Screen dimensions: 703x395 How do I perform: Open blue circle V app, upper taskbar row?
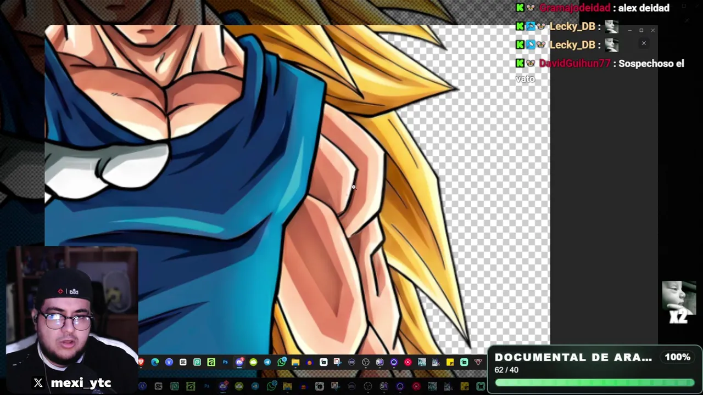(x=169, y=362)
